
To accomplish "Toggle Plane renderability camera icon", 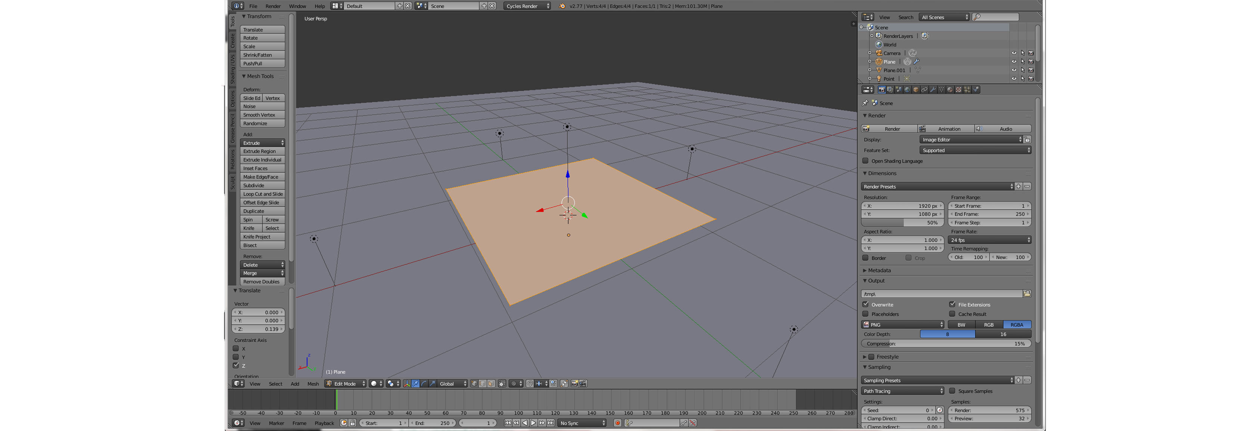I will 1031,62.
